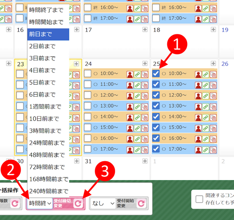Click link icon on the 25th 11:00 slot
This screenshot has height=220, width=234.
[205, 84]
